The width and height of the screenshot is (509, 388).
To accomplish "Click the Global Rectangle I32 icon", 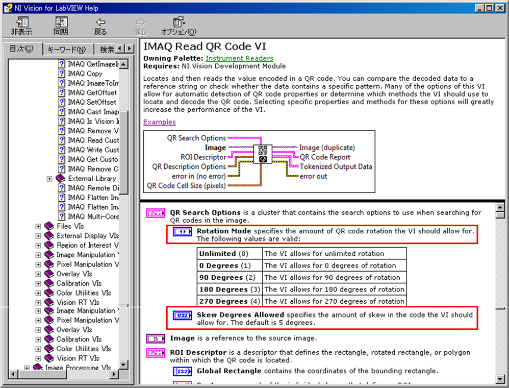I will click(183, 371).
